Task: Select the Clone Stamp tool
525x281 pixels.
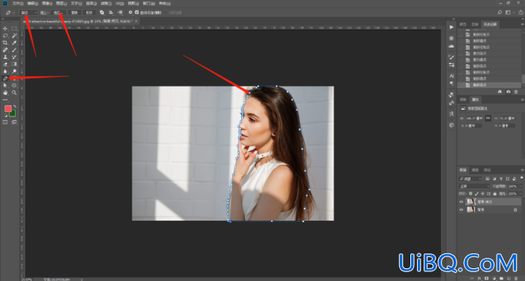Action: pos(5,57)
